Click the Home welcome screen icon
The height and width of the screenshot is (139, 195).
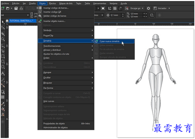[7, 21]
